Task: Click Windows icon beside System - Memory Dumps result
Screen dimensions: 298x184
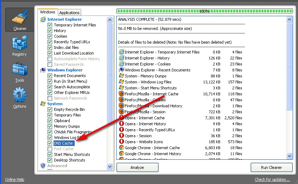Action: coord(122,76)
